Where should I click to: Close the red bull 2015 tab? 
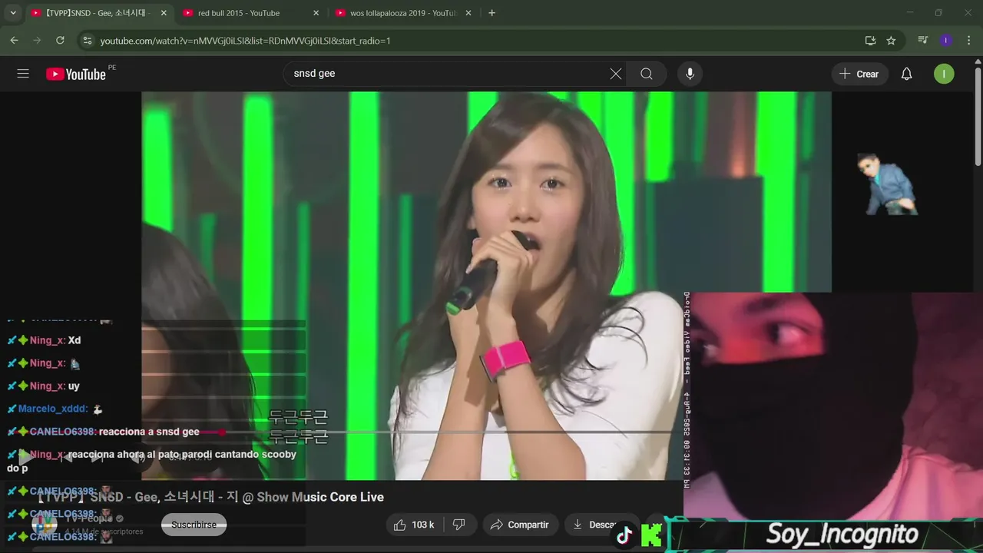pos(316,13)
